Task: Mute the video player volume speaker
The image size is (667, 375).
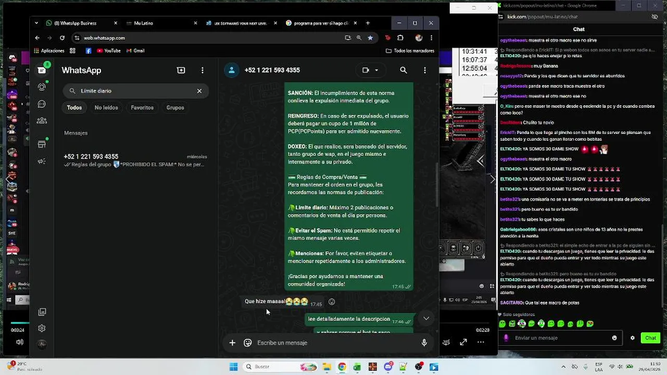Action: 19,342
